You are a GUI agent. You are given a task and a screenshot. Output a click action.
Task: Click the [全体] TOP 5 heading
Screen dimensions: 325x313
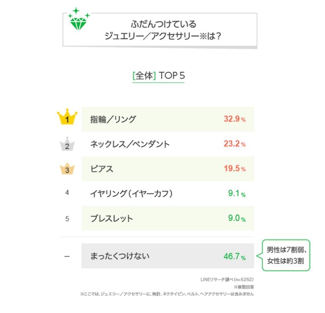[159, 76]
